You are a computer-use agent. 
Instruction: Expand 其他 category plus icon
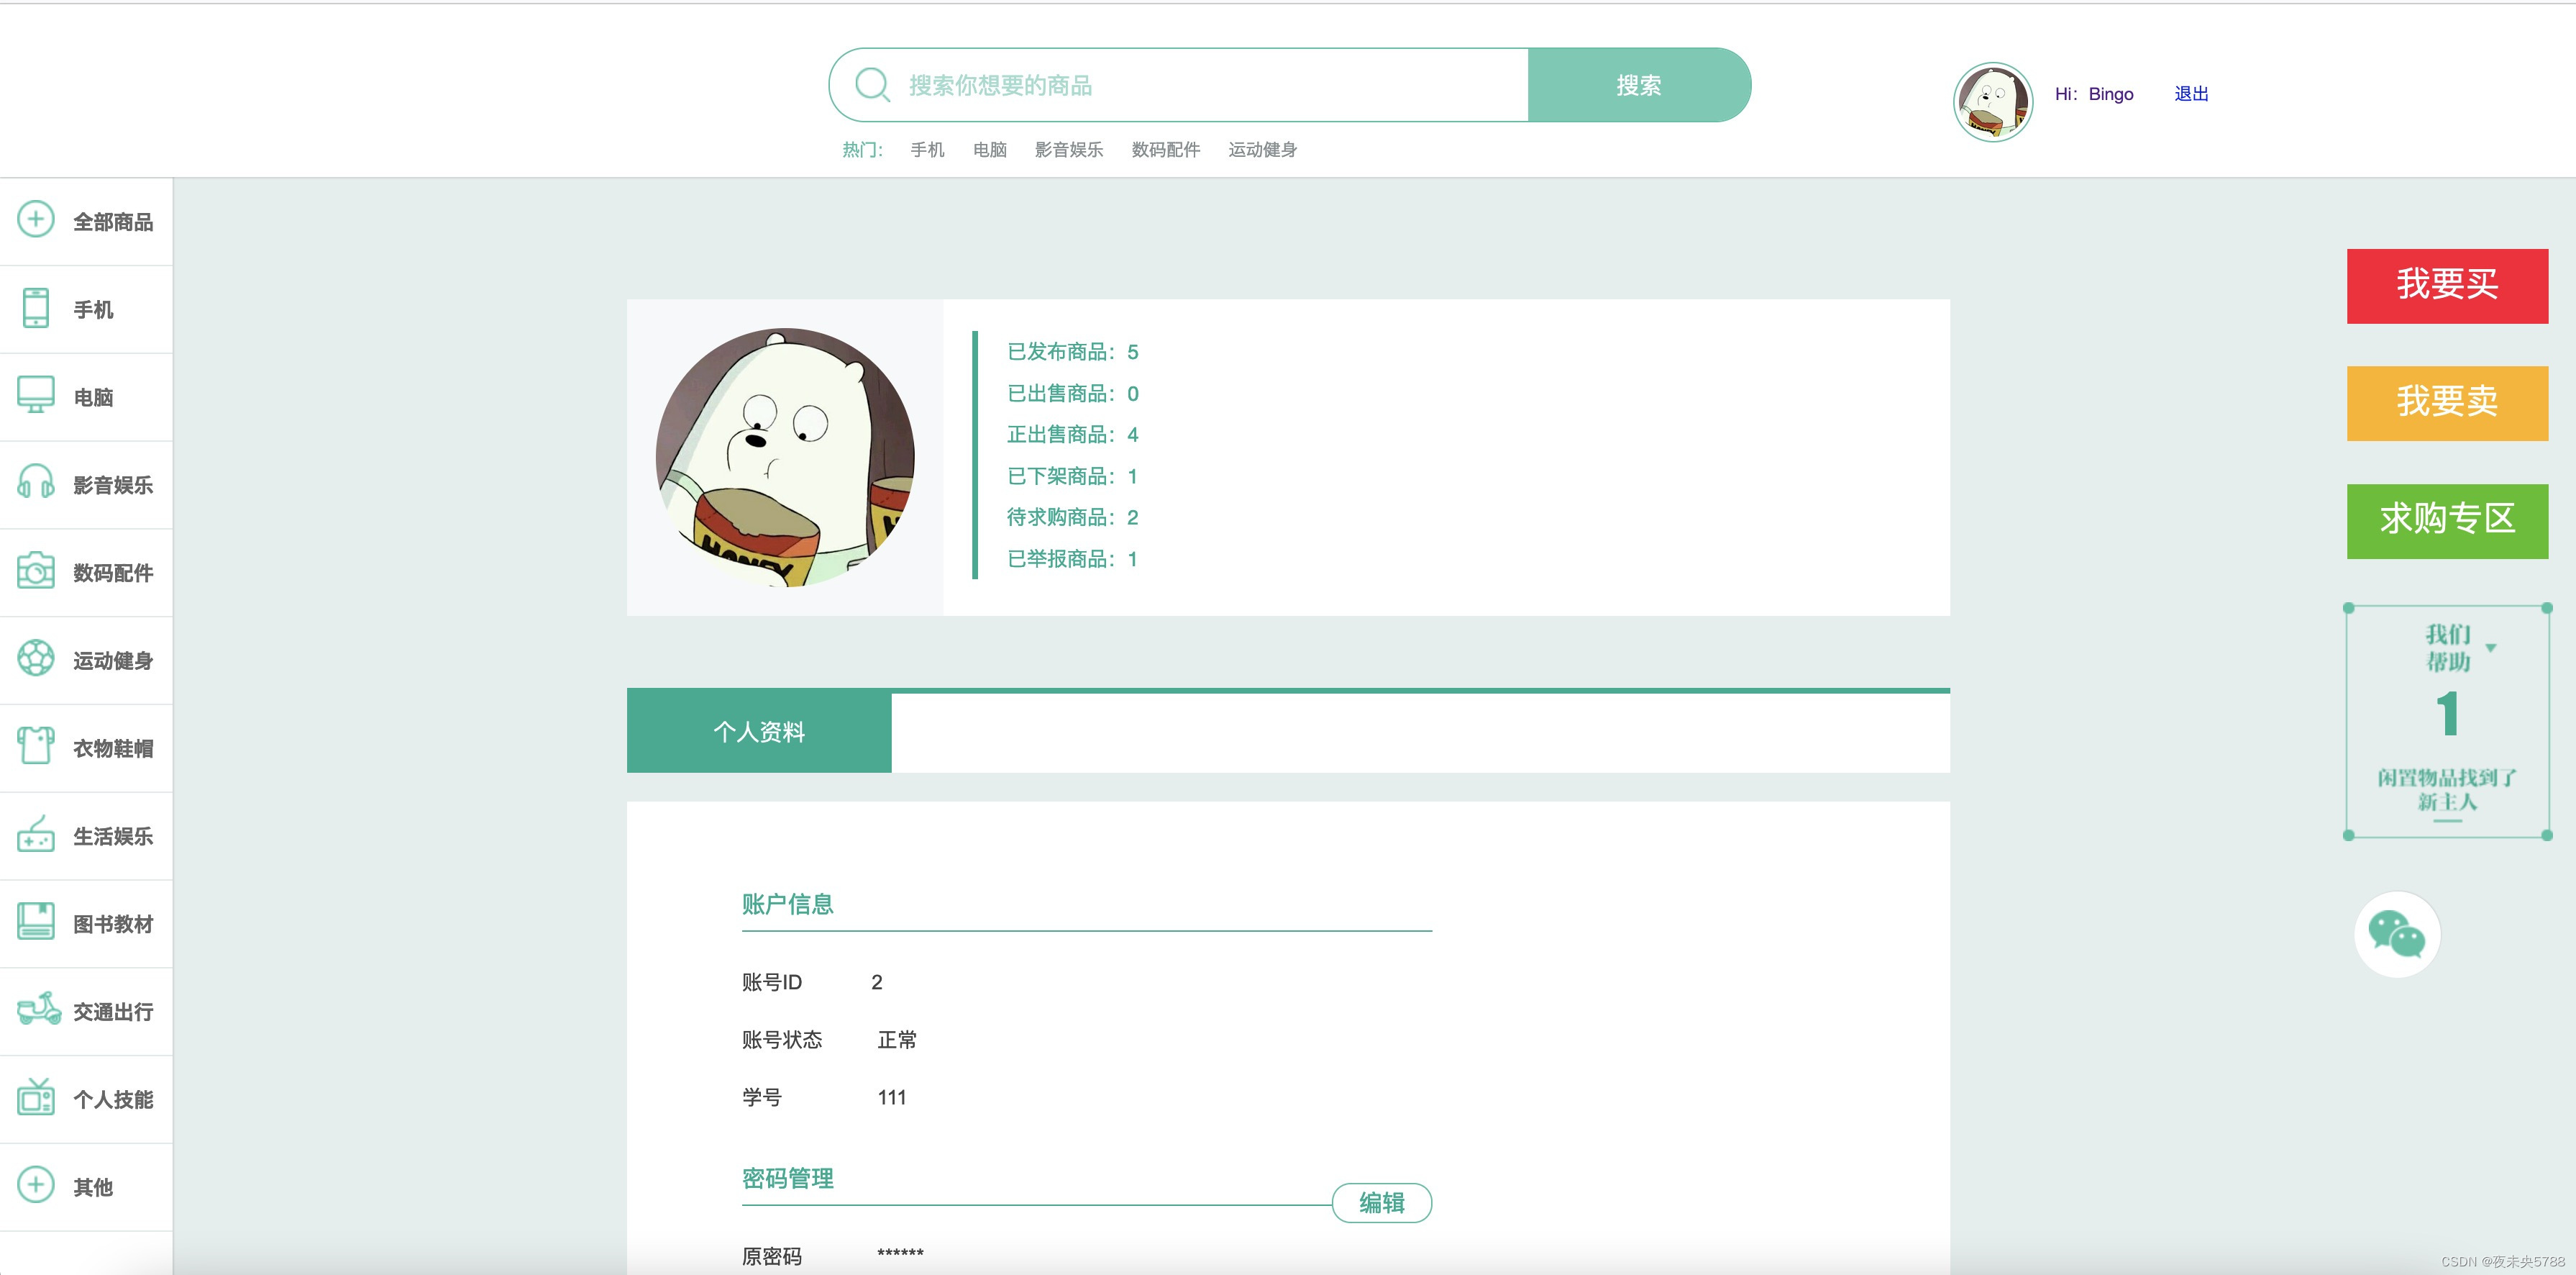click(x=36, y=1185)
